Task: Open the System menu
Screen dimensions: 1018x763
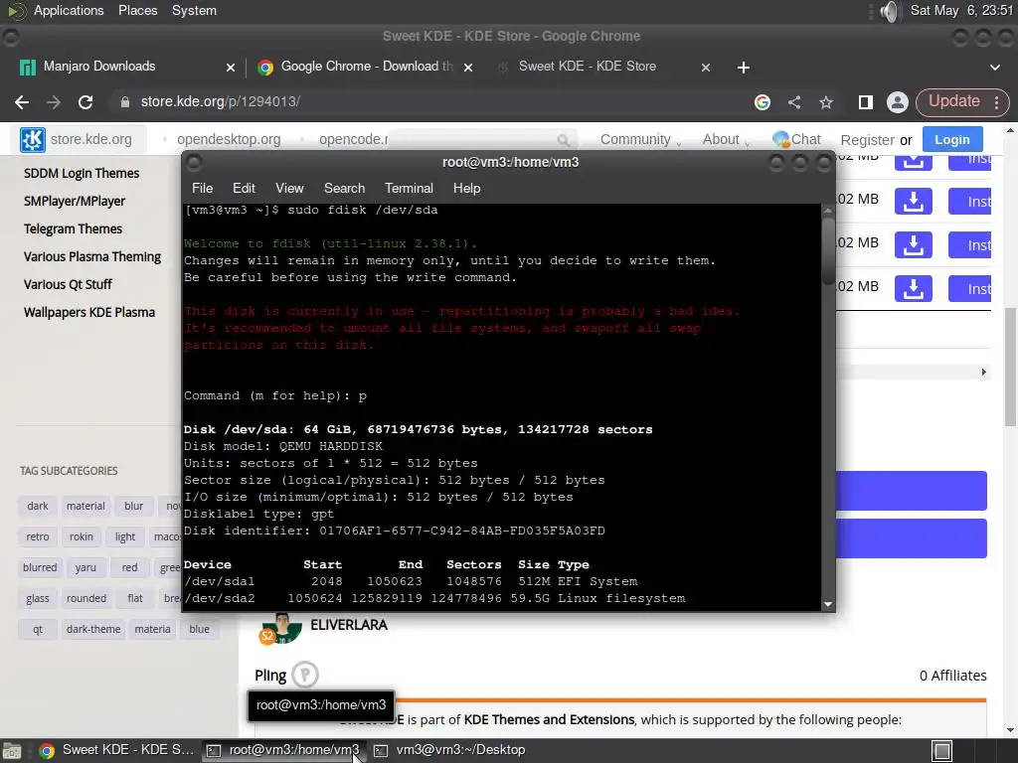Action: pyautogui.click(x=194, y=10)
